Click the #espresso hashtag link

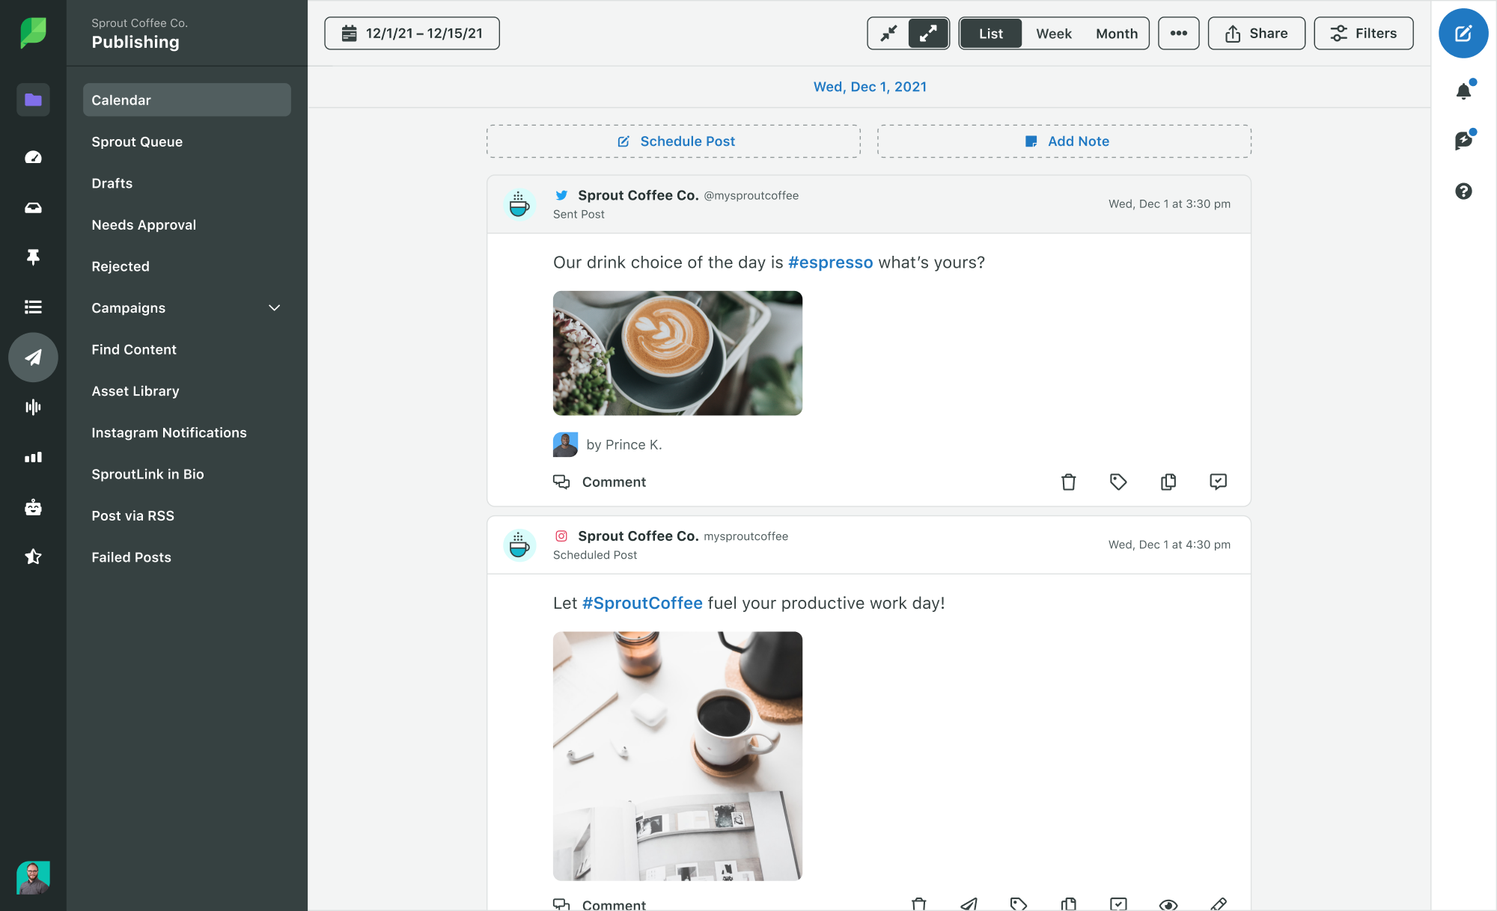830,263
